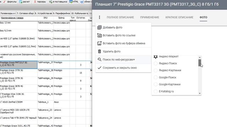Image resolution: width=227 pixels, height=127 pixels.
Task: Open the Телевизоры category tab
Action: [x=8, y=13]
